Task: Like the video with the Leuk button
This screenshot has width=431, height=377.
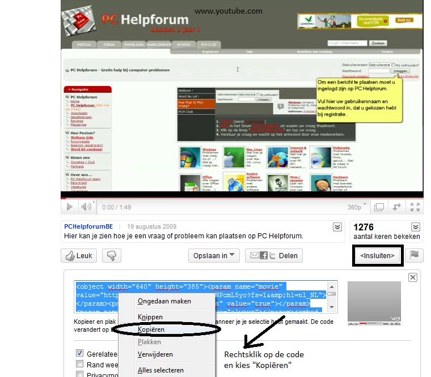Action: [x=79, y=256]
